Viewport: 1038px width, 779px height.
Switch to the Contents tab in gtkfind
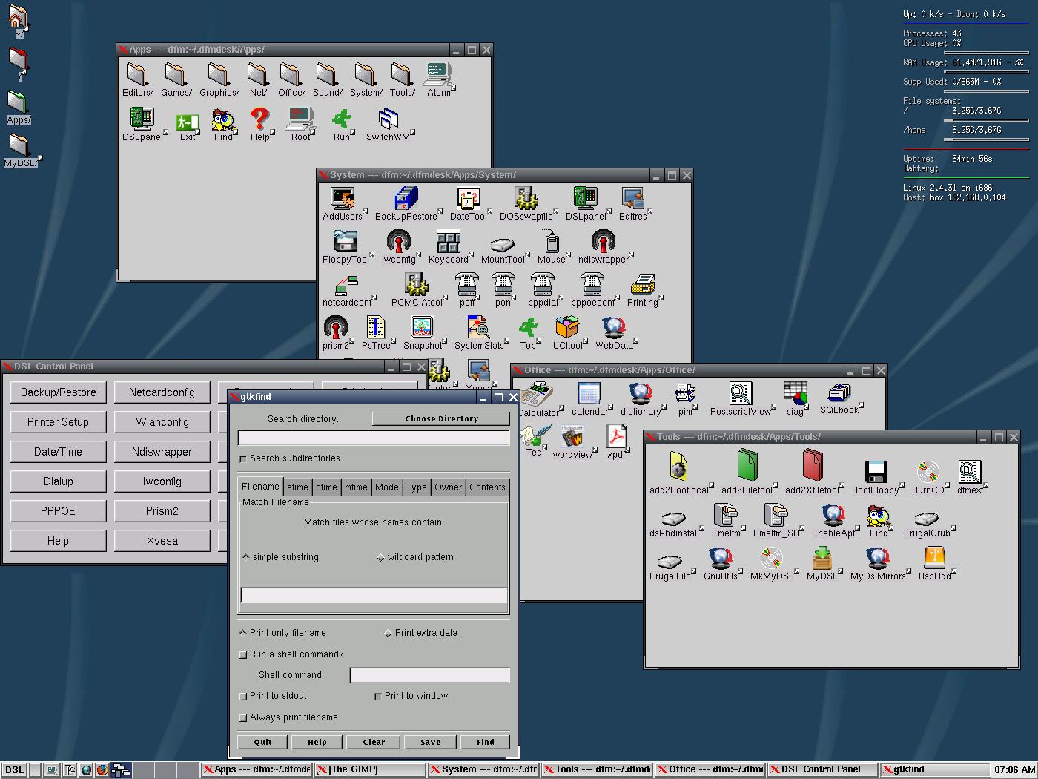(487, 487)
